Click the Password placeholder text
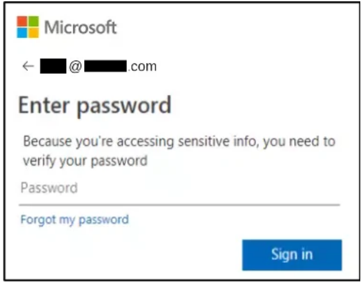 click(49, 188)
